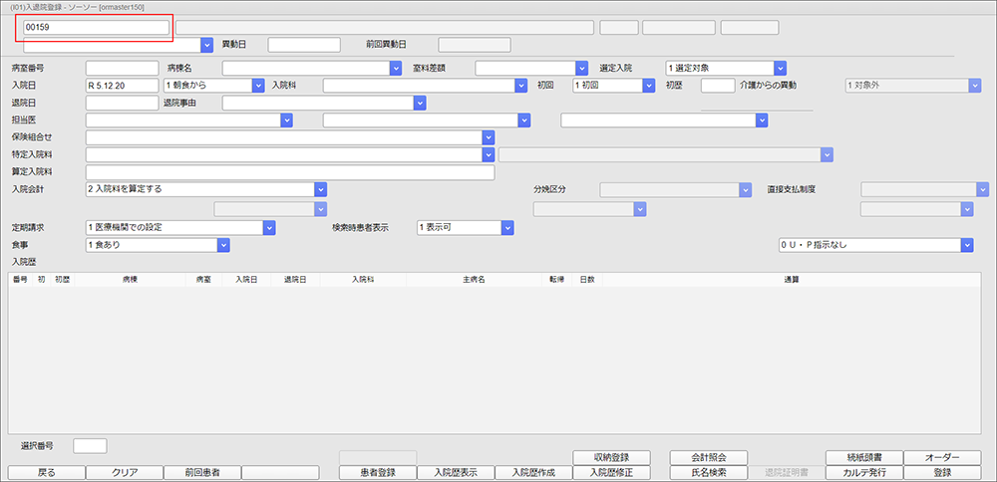
Task: Click the 会計照会 button
Action: pyautogui.click(x=708, y=457)
